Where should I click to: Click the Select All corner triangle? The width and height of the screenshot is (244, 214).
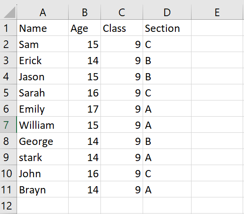pyautogui.click(x=9, y=12)
